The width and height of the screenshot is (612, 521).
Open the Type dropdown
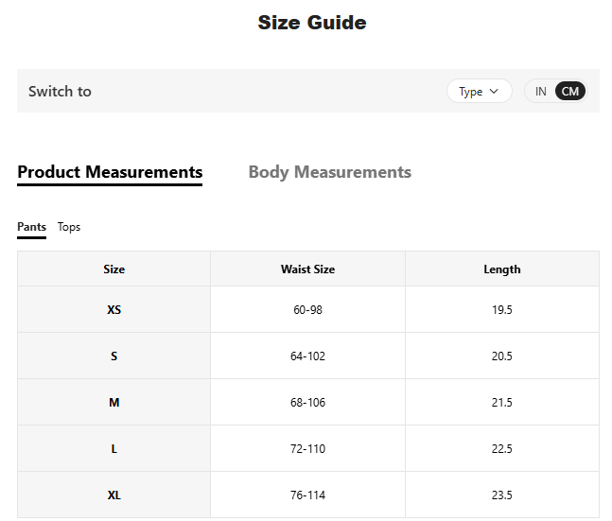[479, 92]
